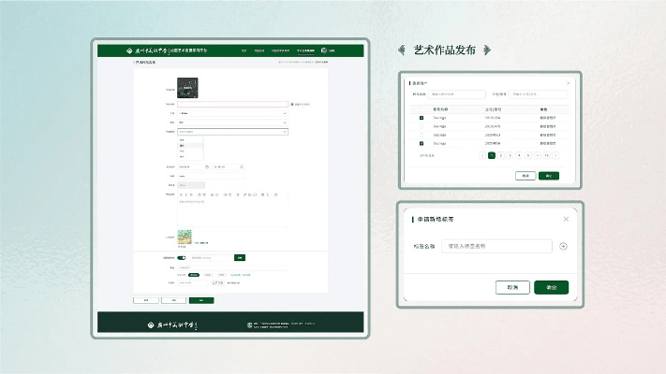This screenshot has width=666, height=374.
Task: Click the uploaded illustration thumbnail below the editor
Action: coord(185,238)
